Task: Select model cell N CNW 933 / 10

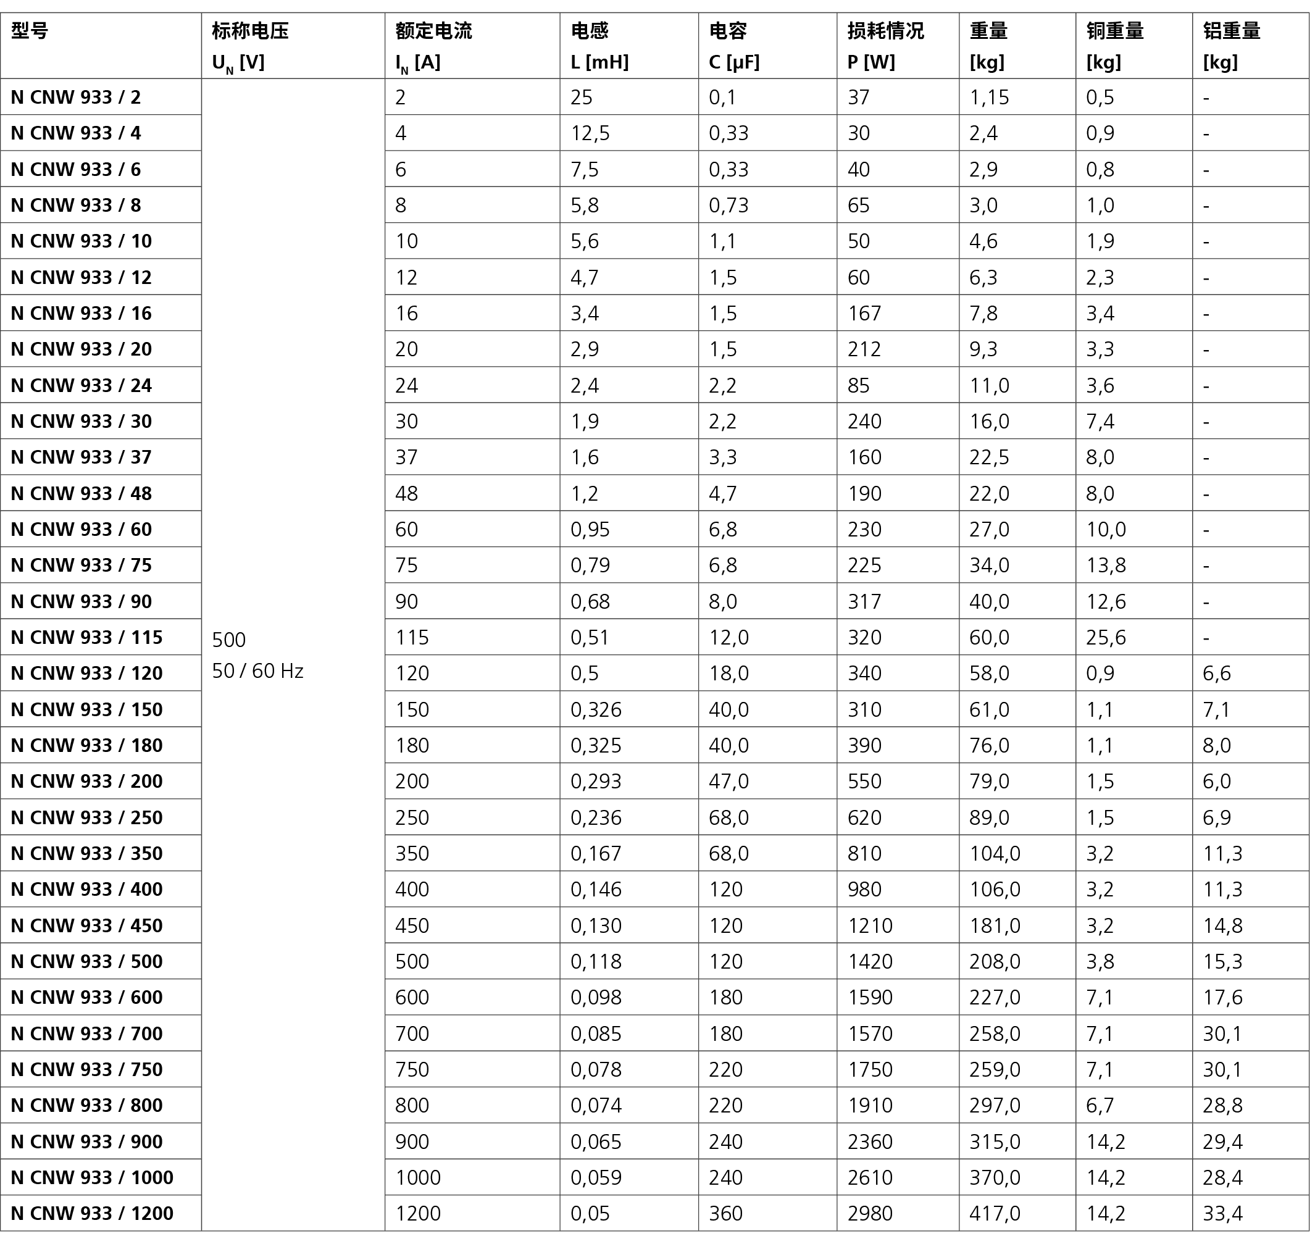Action: [x=101, y=241]
